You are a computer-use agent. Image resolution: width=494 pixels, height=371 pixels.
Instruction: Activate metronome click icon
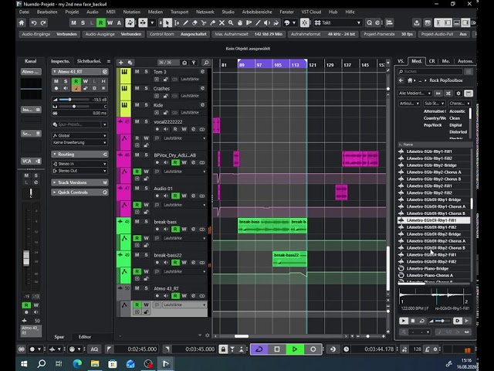427,349
